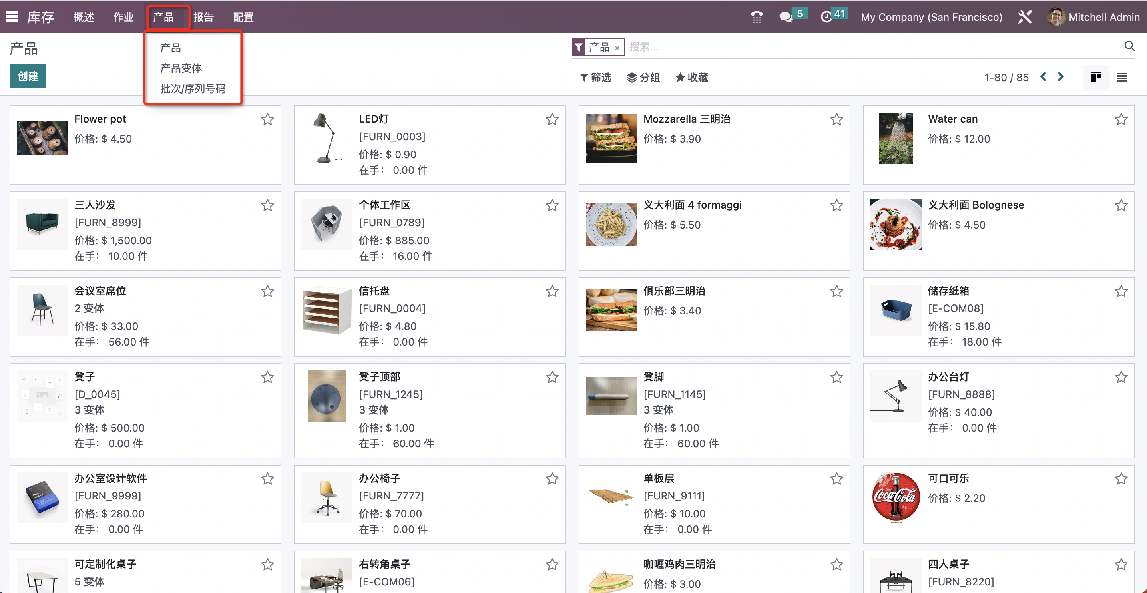Go to next page of products

tap(1061, 77)
